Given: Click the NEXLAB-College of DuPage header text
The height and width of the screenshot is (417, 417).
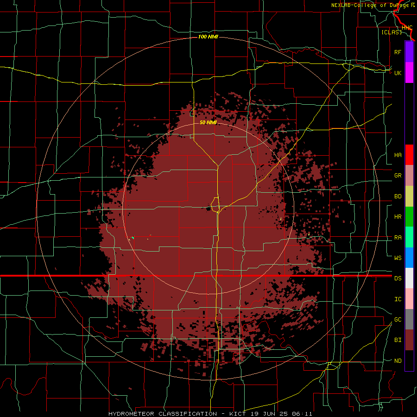Looking at the screenshot, I should click(x=371, y=5).
